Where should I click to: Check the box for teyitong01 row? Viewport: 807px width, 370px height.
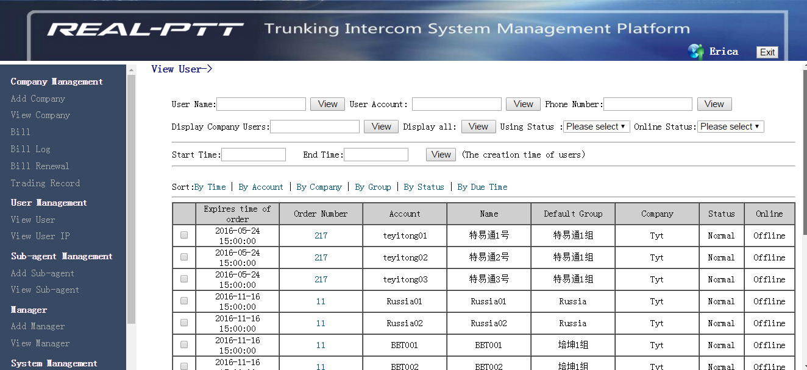click(x=184, y=235)
